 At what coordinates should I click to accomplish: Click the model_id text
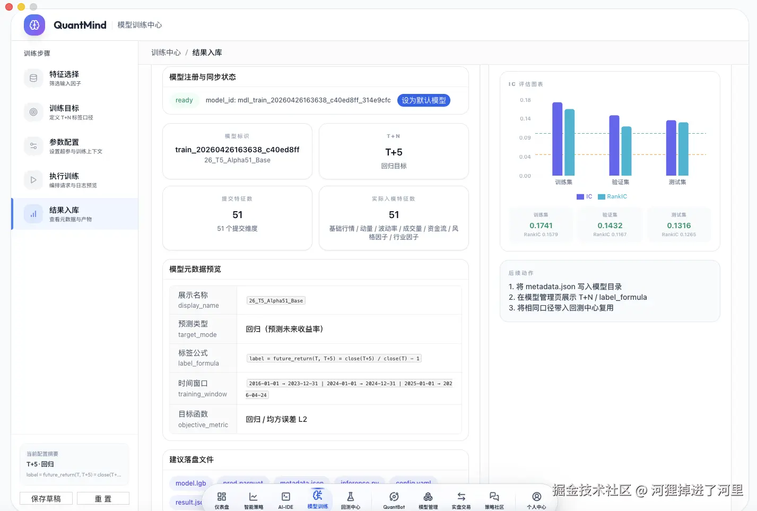coord(298,100)
